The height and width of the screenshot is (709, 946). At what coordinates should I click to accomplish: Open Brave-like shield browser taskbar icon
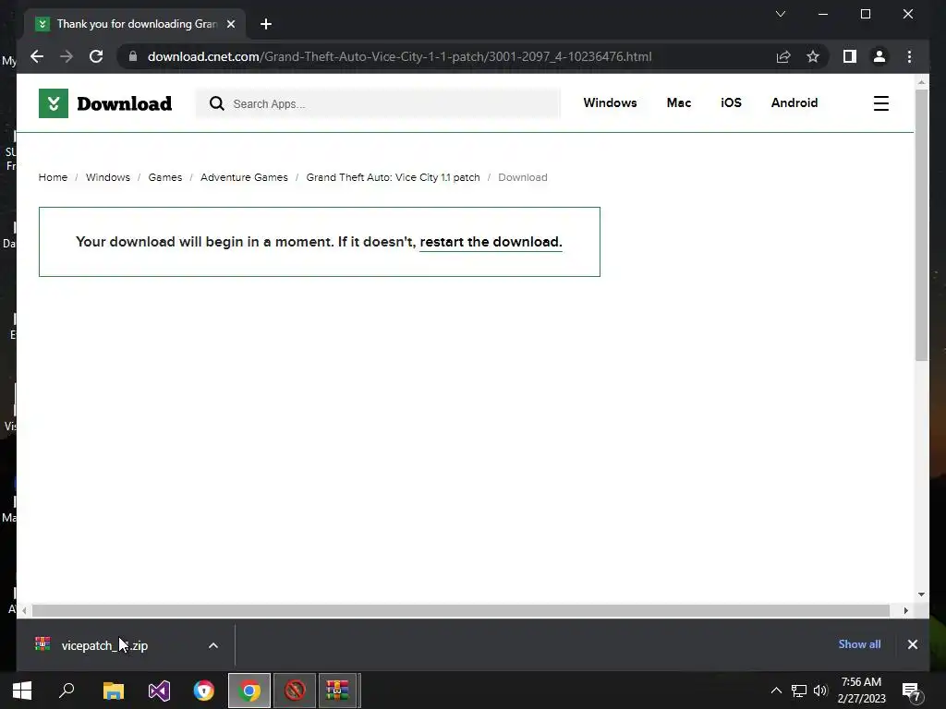(x=204, y=691)
